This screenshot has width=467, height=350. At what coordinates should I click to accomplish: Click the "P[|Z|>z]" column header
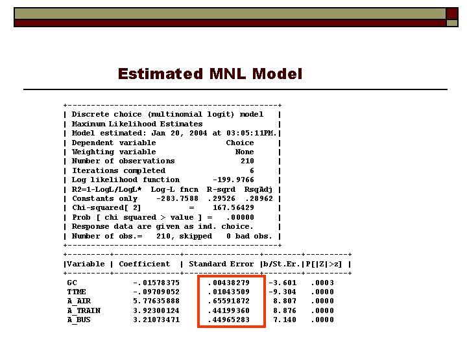(324, 264)
